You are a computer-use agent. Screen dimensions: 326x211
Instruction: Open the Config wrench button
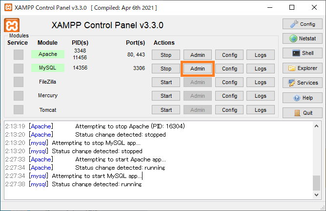[302, 24]
